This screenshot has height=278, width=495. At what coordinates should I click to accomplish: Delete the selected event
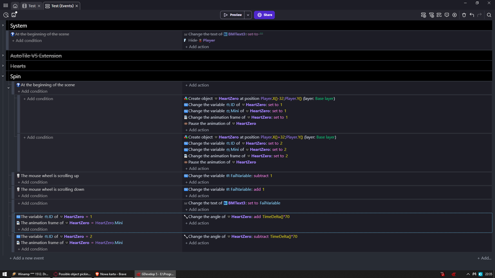(464, 15)
